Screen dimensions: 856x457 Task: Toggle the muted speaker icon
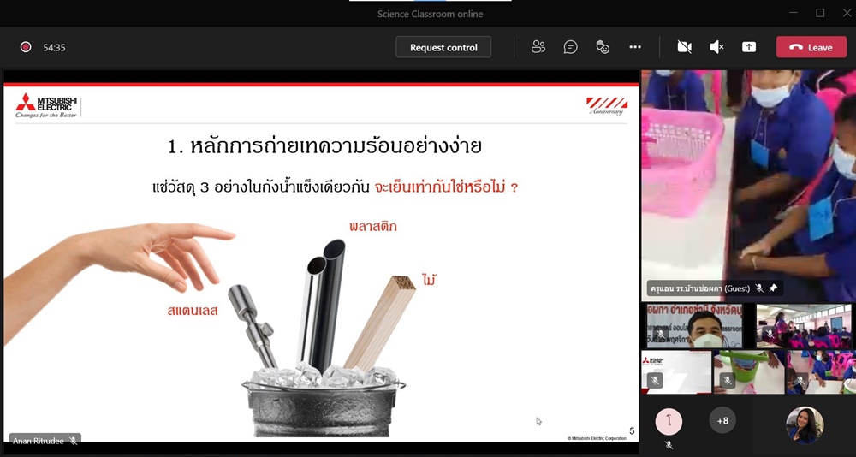716,47
